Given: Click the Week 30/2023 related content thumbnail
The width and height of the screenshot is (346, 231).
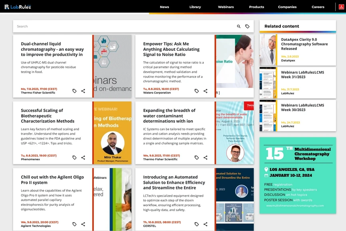Looking at the screenshot, I should pos(268,115).
